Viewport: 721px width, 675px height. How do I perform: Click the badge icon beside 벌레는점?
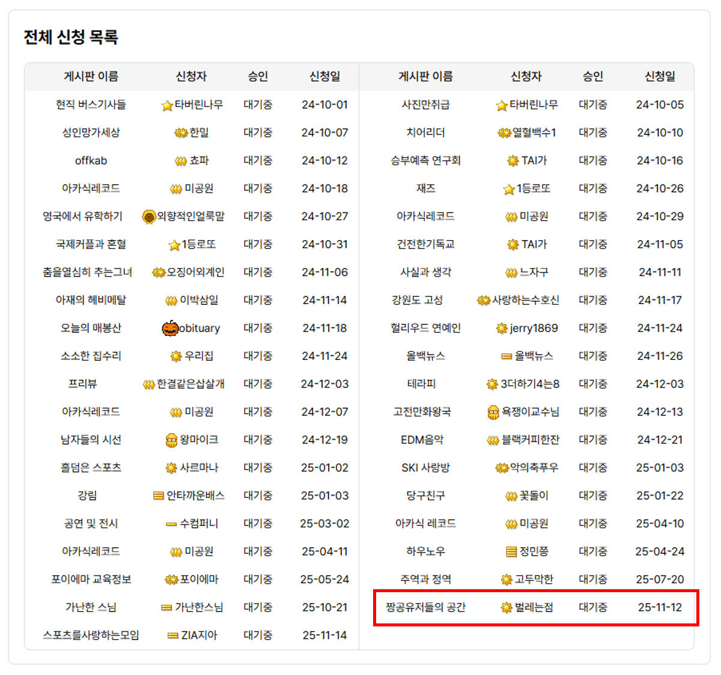[507, 608]
